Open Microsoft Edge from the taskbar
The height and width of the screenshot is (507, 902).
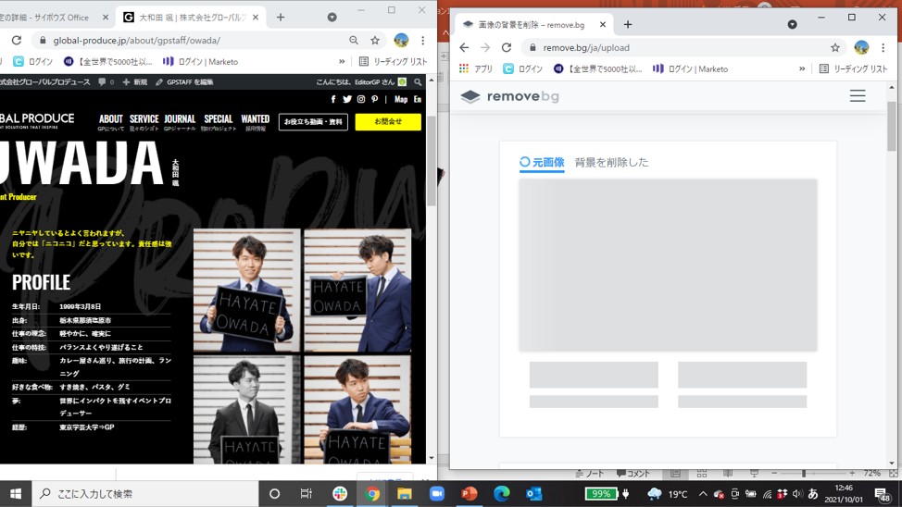(x=501, y=494)
